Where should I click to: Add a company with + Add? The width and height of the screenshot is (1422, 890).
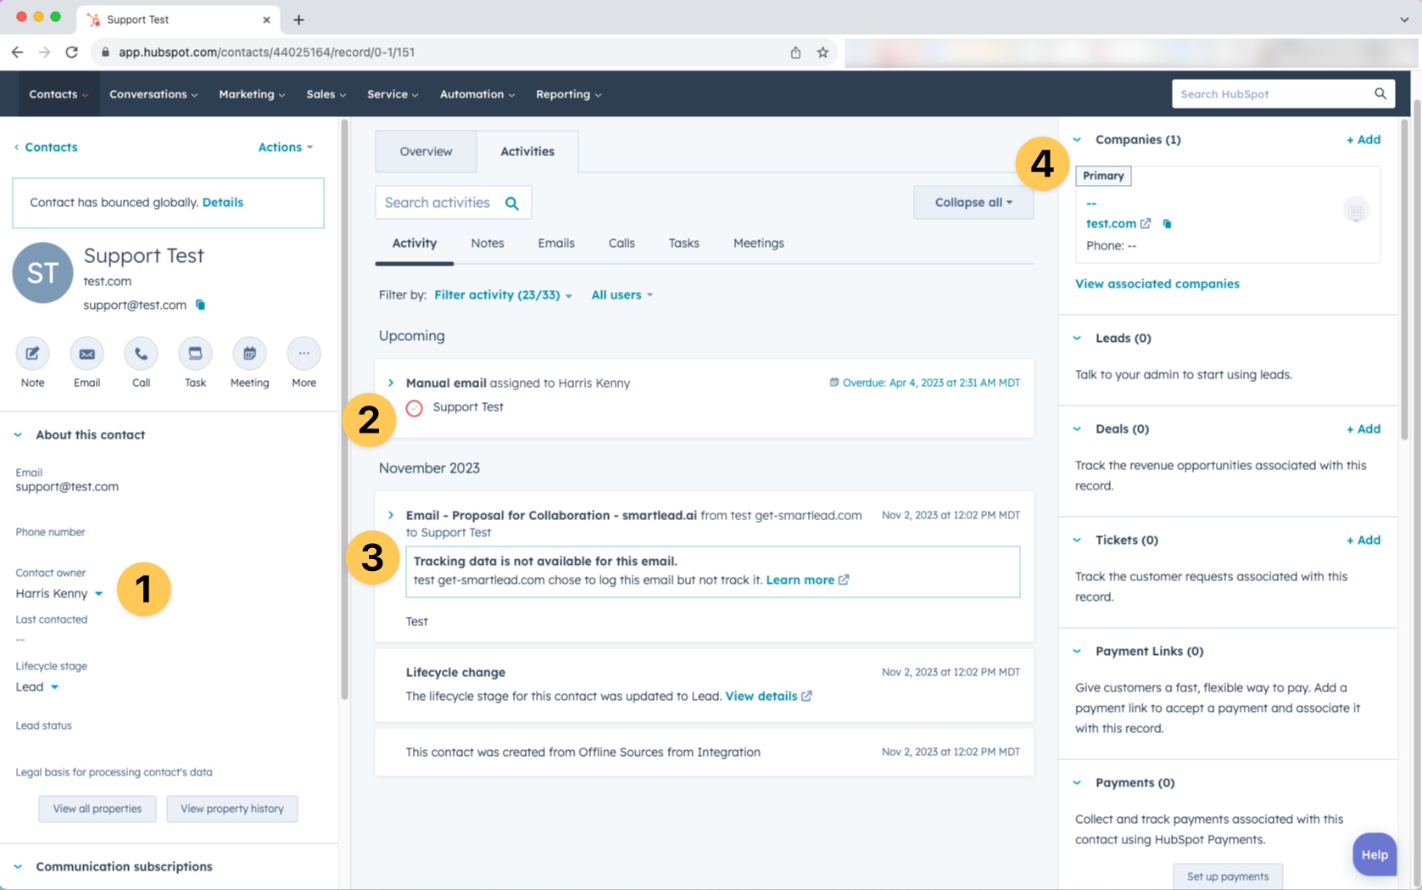pos(1363,139)
